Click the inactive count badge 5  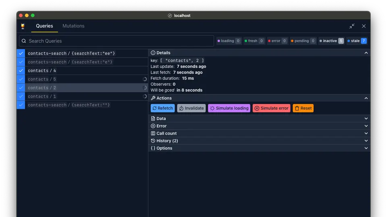(x=341, y=41)
